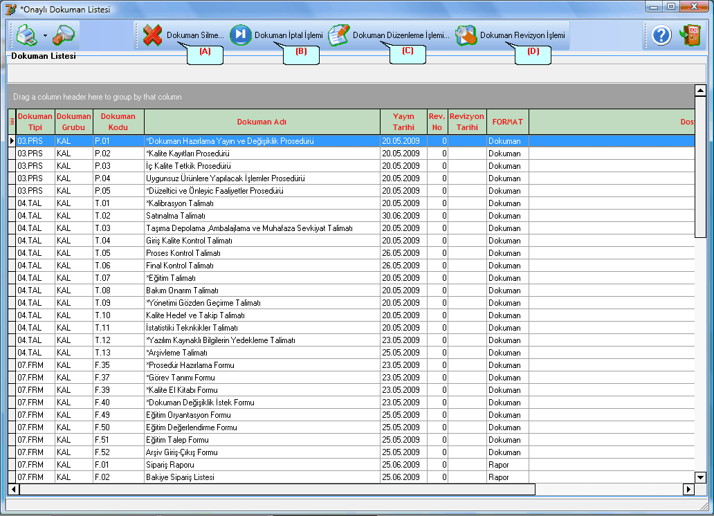The width and height of the screenshot is (714, 516).
Task: Select Proses Kontrol Talimatı row
Action: pyautogui.click(x=351, y=253)
